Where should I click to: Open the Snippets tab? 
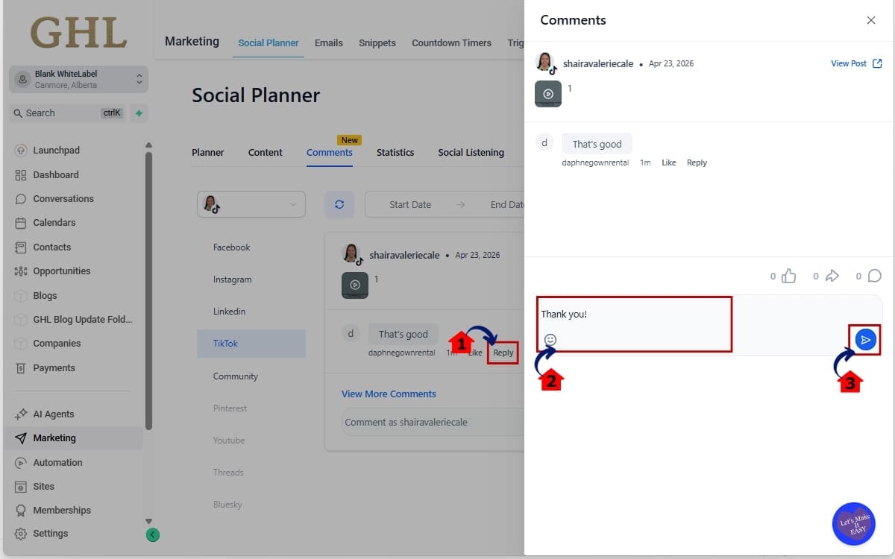pos(377,42)
